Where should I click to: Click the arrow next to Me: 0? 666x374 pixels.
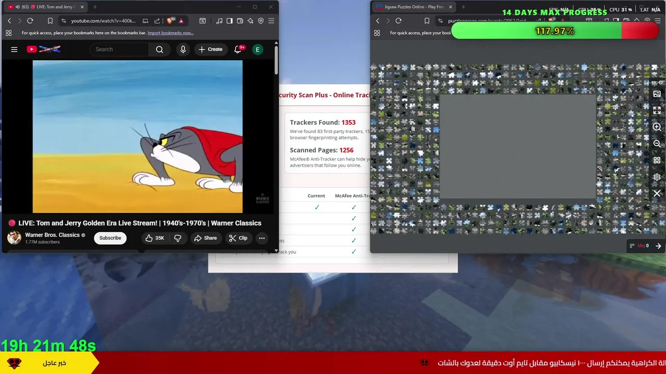coord(658,246)
